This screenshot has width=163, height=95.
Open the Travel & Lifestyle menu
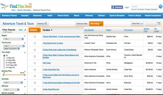coord(135,16)
